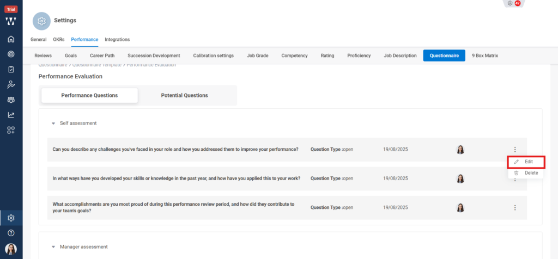Click the skills or knowledge question text

(x=177, y=178)
